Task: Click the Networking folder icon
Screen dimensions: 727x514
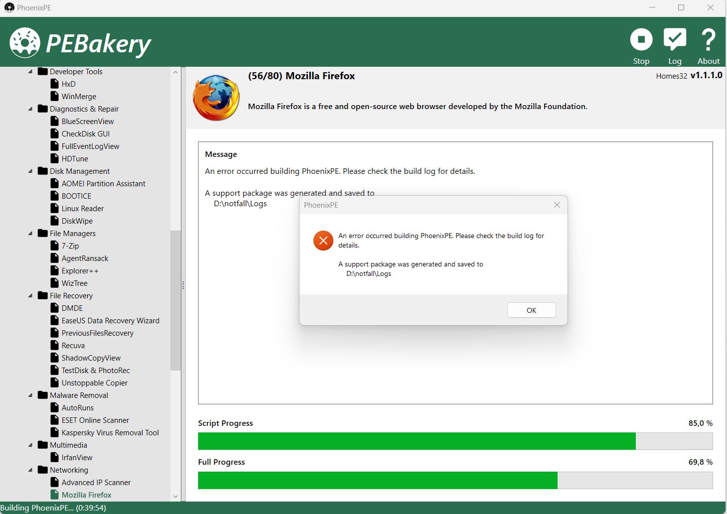Action: [43, 470]
